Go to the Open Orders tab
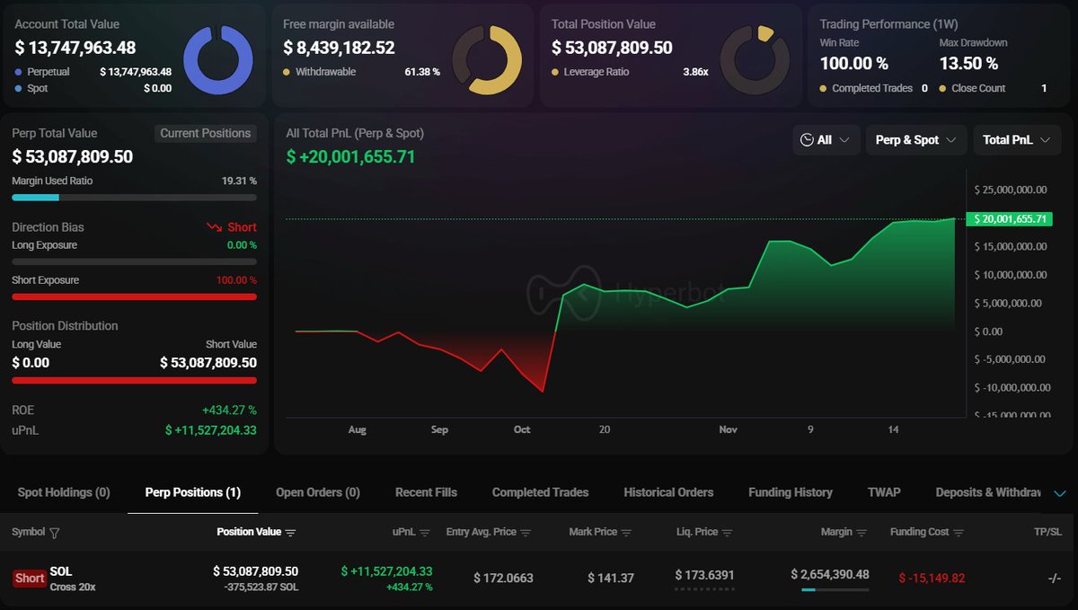The width and height of the screenshot is (1078, 610). [317, 492]
